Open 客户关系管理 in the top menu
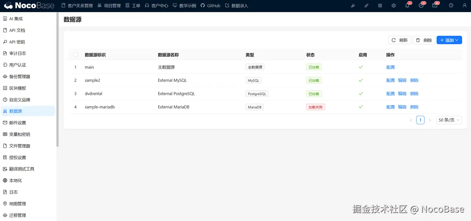This screenshot has width=471, height=221. click(x=79, y=6)
